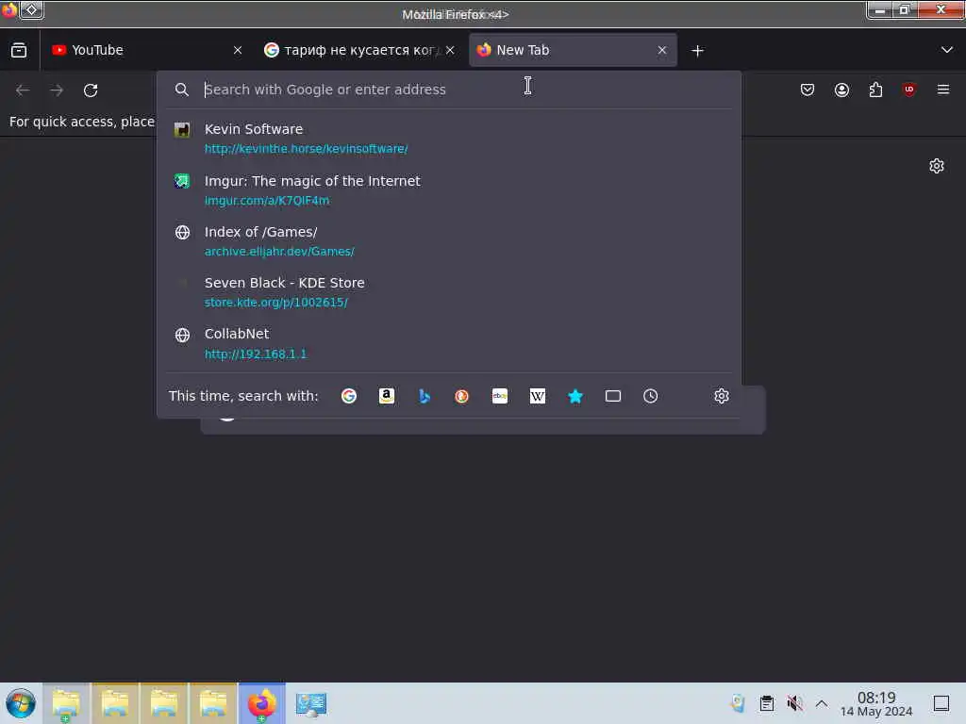Open the Firefox account menu
The image size is (966, 724).
click(841, 90)
